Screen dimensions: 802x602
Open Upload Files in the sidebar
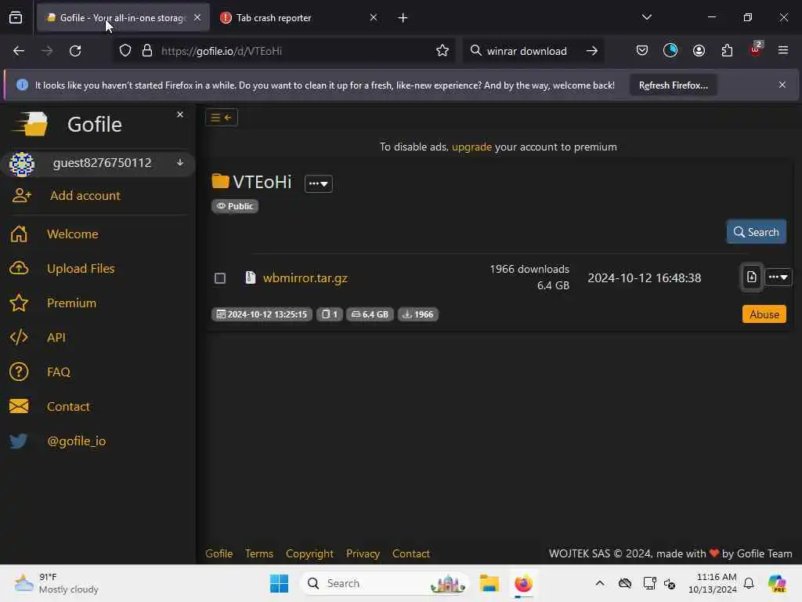(x=81, y=268)
